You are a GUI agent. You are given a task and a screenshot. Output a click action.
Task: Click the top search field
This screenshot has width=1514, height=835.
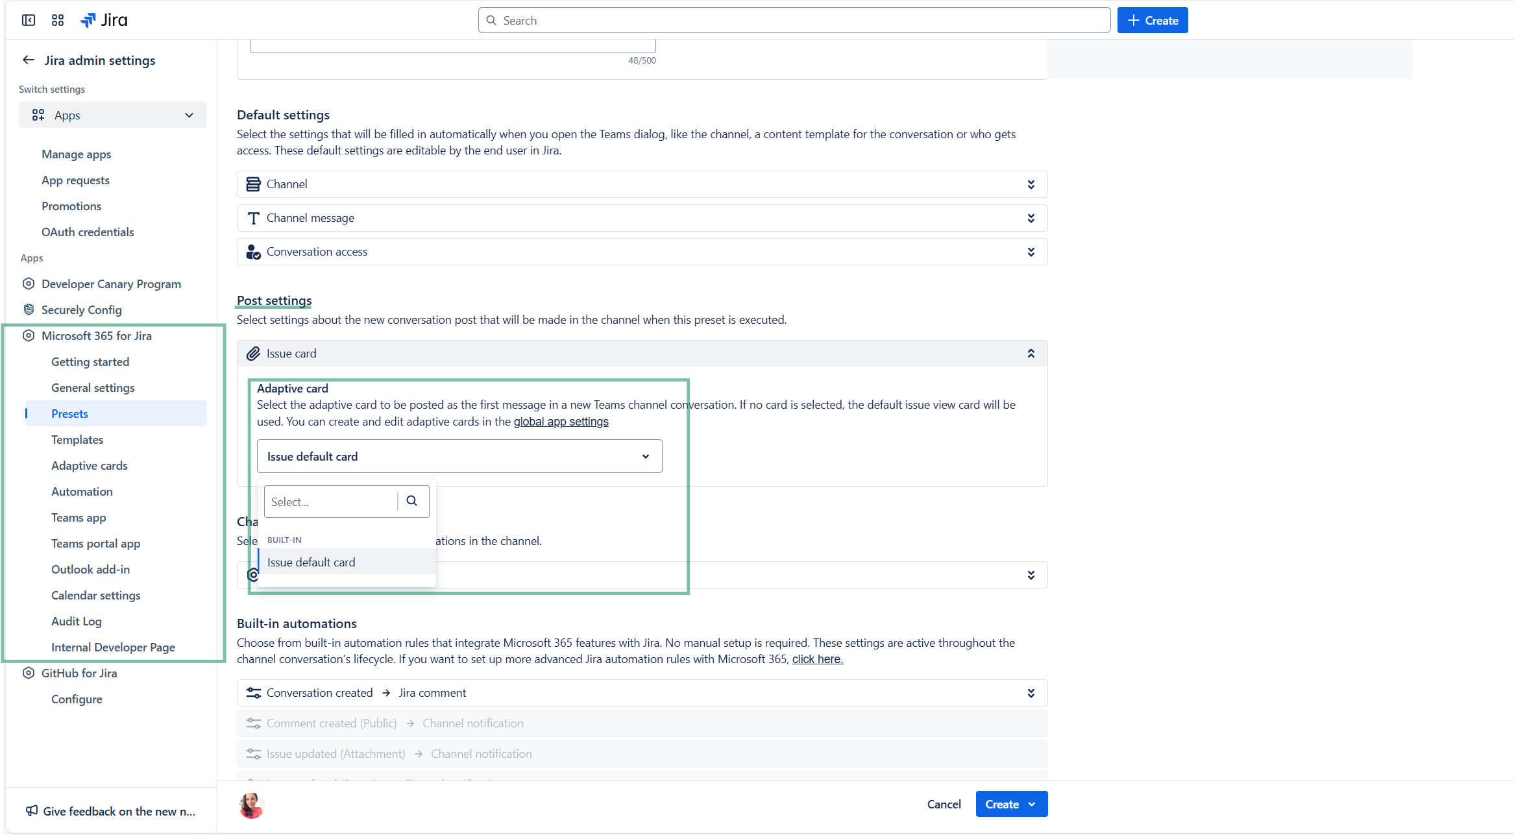point(794,20)
